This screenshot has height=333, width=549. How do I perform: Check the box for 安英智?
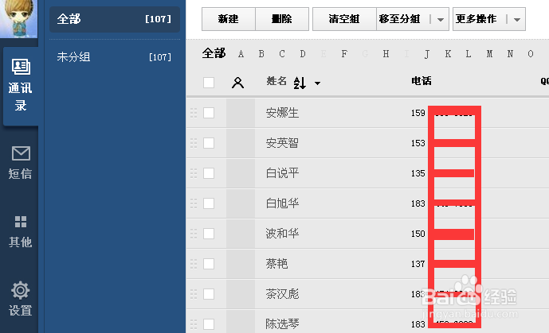pyautogui.click(x=209, y=143)
